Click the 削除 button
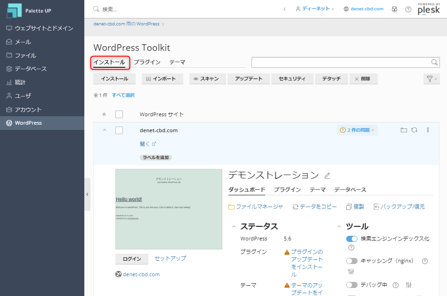 point(364,79)
